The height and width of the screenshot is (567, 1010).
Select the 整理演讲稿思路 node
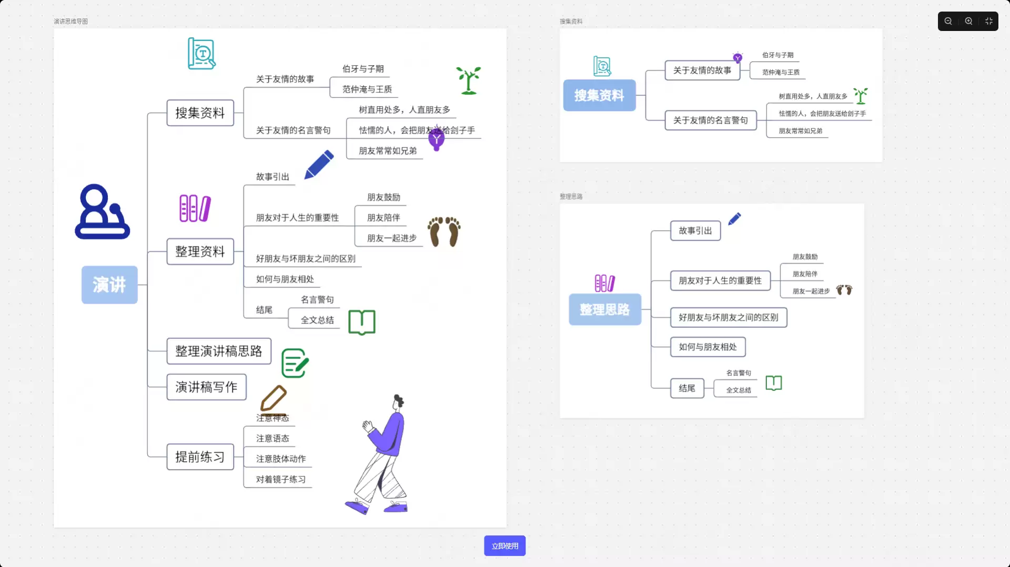click(219, 351)
